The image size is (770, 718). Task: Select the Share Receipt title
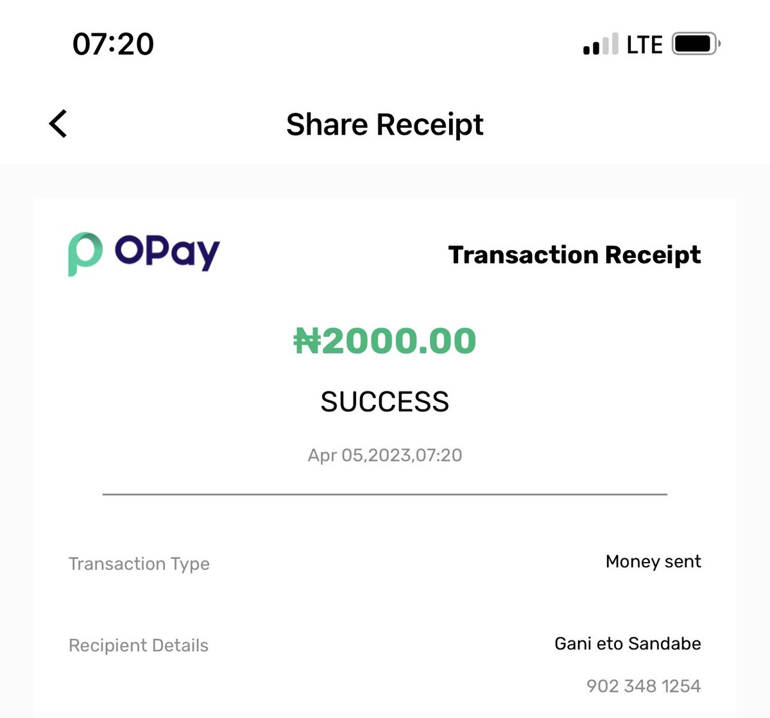point(385,124)
